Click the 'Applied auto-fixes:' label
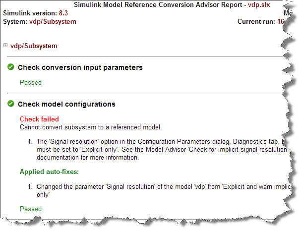This screenshot has width=299, height=230. pos(49,172)
